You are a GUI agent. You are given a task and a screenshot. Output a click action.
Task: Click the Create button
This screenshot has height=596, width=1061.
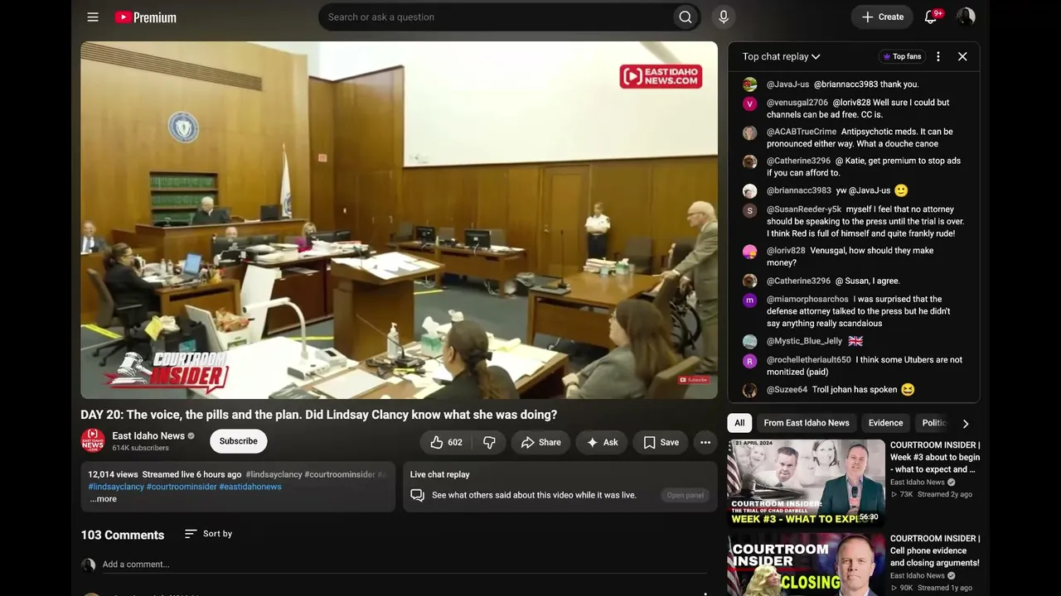pyautogui.click(x=883, y=17)
